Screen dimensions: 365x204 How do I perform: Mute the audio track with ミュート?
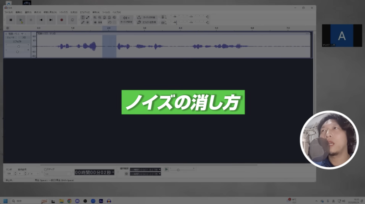[11, 37]
